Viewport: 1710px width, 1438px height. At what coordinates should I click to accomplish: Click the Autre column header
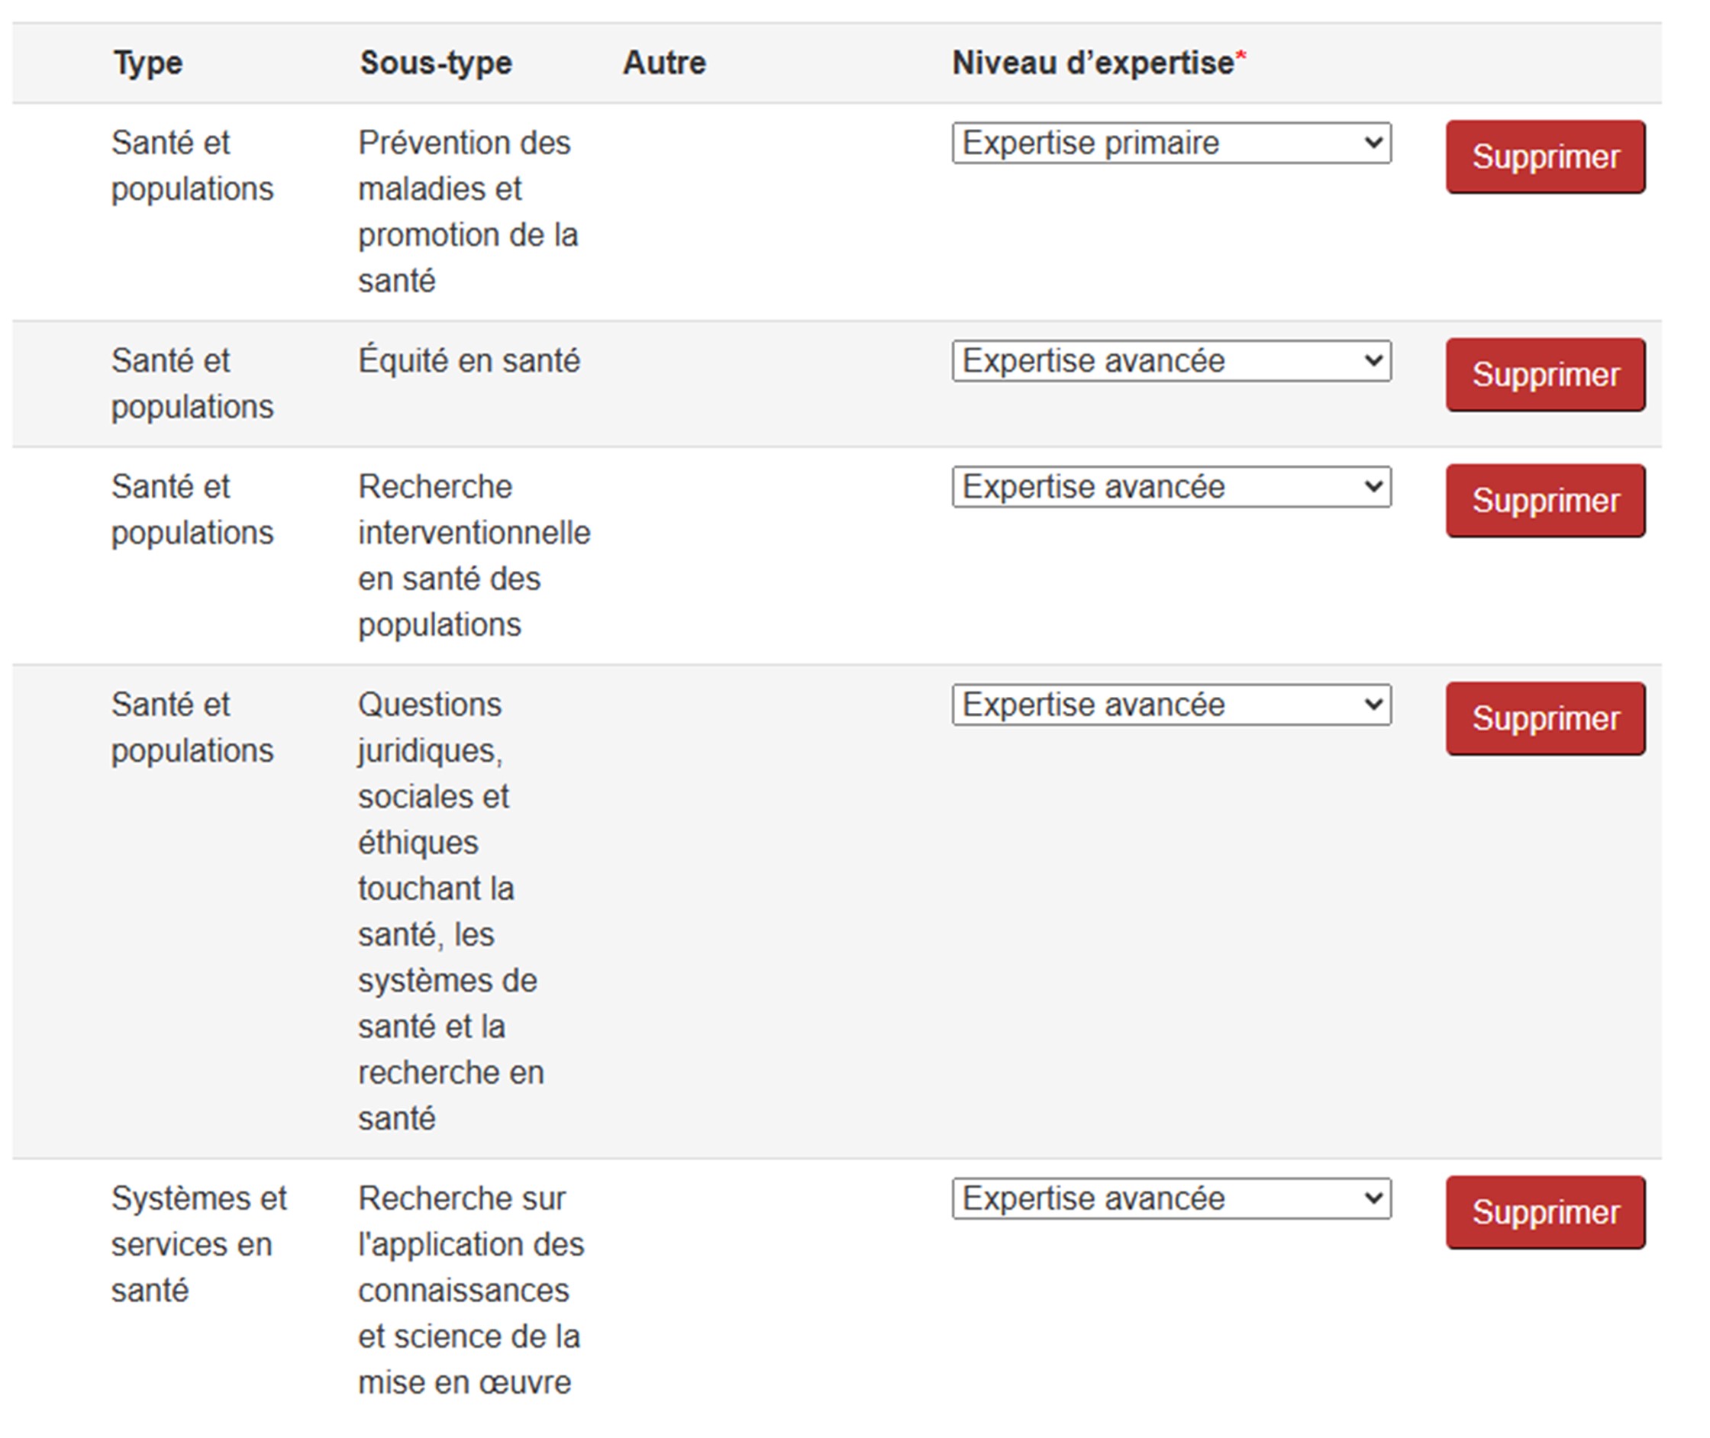[x=664, y=63]
